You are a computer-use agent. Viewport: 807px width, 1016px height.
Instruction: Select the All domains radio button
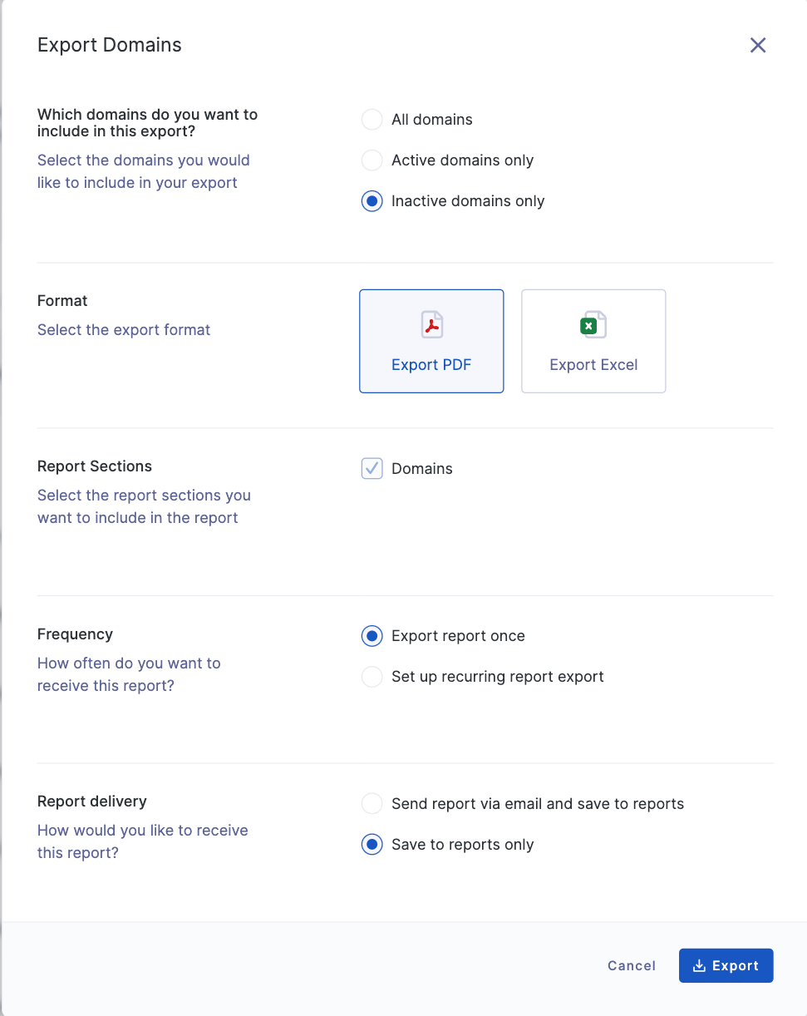tap(372, 120)
